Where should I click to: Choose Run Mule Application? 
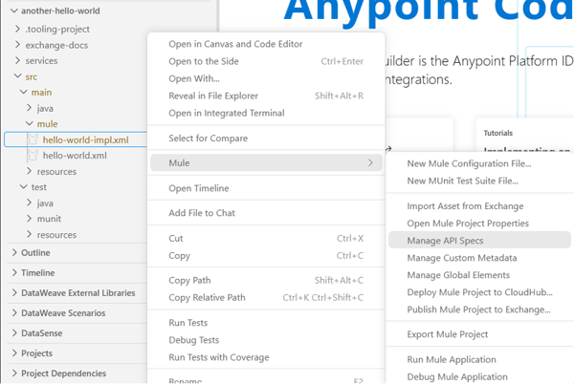pos(479,359)
